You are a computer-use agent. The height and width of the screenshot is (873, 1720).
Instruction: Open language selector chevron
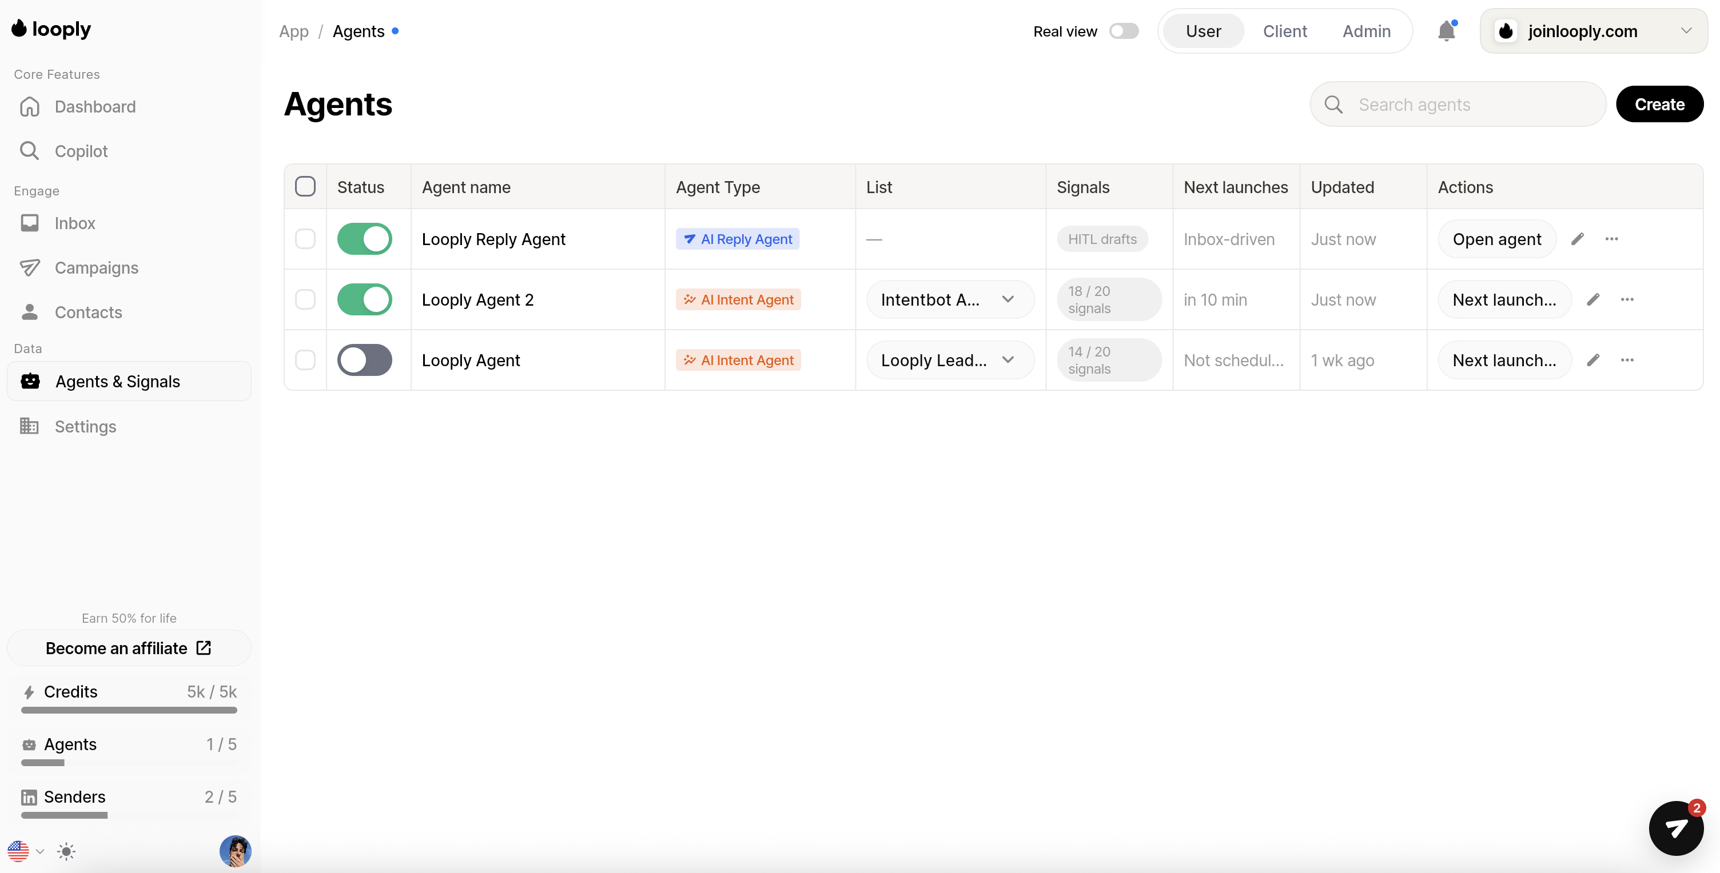40,851
